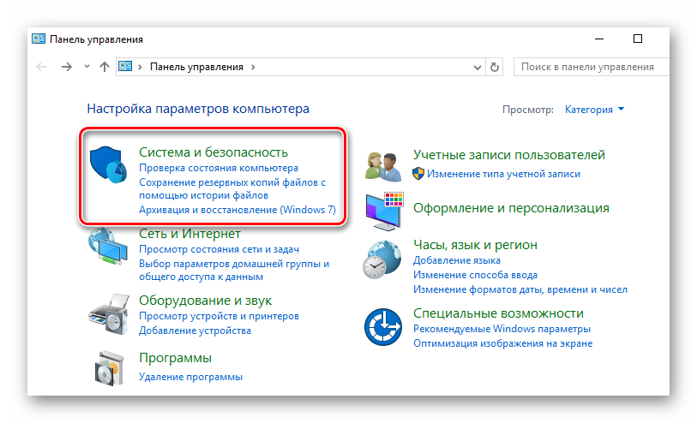Click the Удаление программы link
This screenshot has height=423, width=697.
click(190, 377)
